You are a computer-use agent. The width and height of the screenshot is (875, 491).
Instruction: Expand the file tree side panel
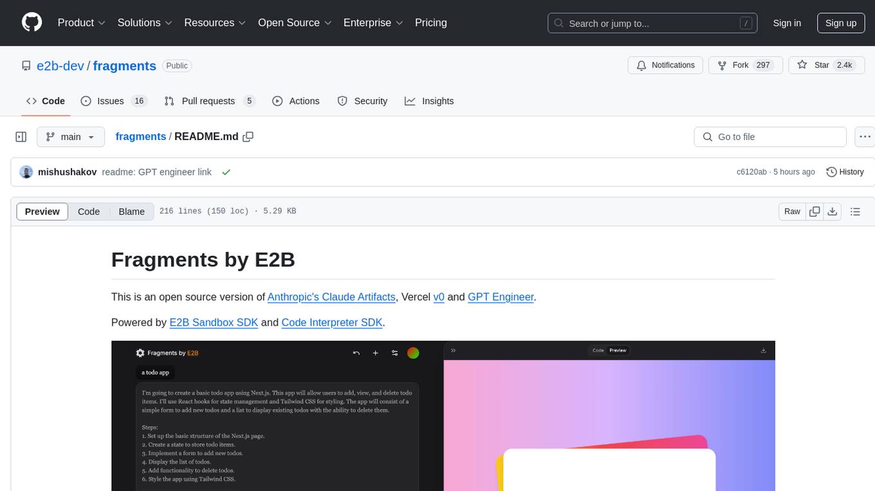pos(21,137)
